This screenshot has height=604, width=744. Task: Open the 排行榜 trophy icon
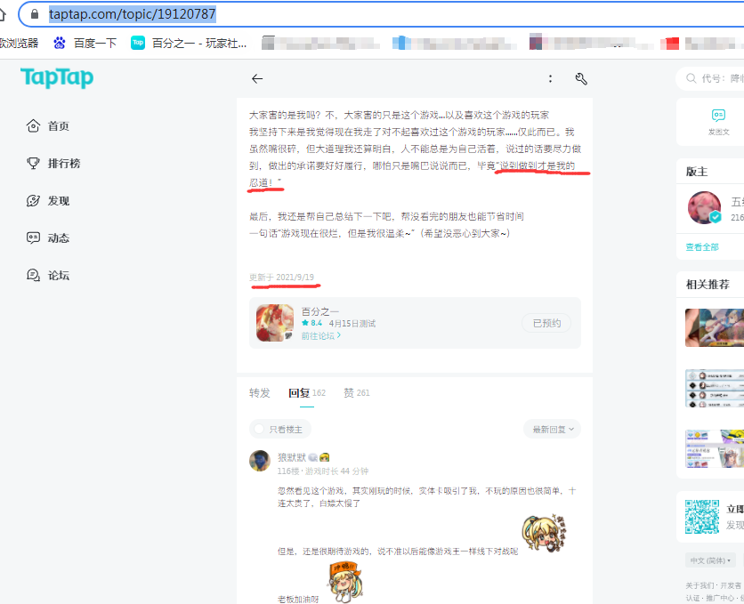pyautogui.click(x=33, y=163)
